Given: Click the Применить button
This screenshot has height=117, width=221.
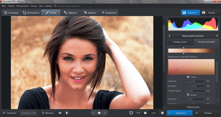Looking at the screenshot, I should click(x=180, y=113).
